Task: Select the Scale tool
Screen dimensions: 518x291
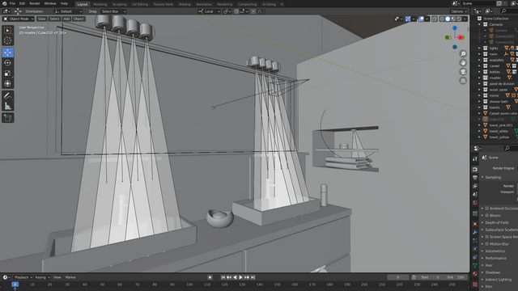Action: tap(7, 74)
